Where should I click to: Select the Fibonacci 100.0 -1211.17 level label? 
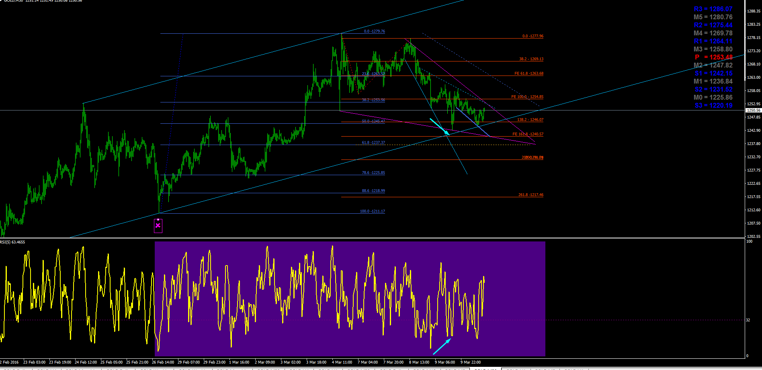coord(372,211)
